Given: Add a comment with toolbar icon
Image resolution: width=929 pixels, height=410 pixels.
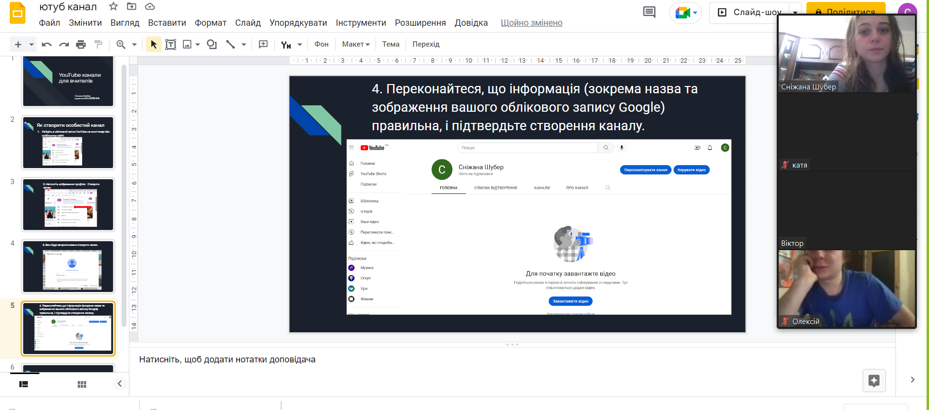Looking at the screenshot, I should click(263, 45).
